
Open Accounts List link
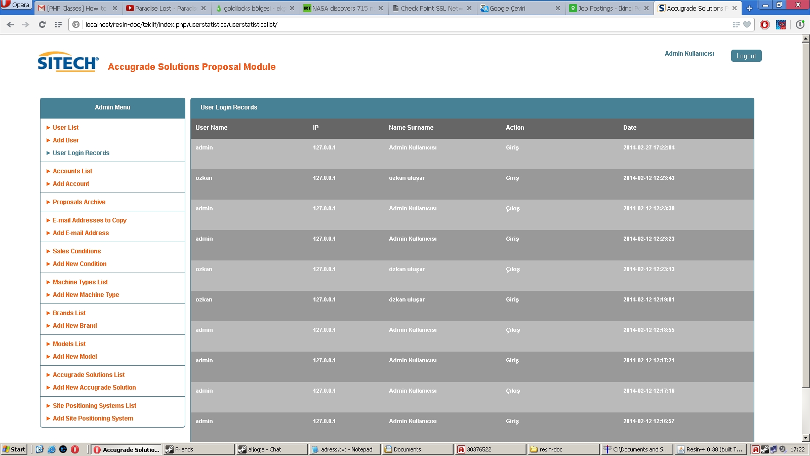(72, 171)
